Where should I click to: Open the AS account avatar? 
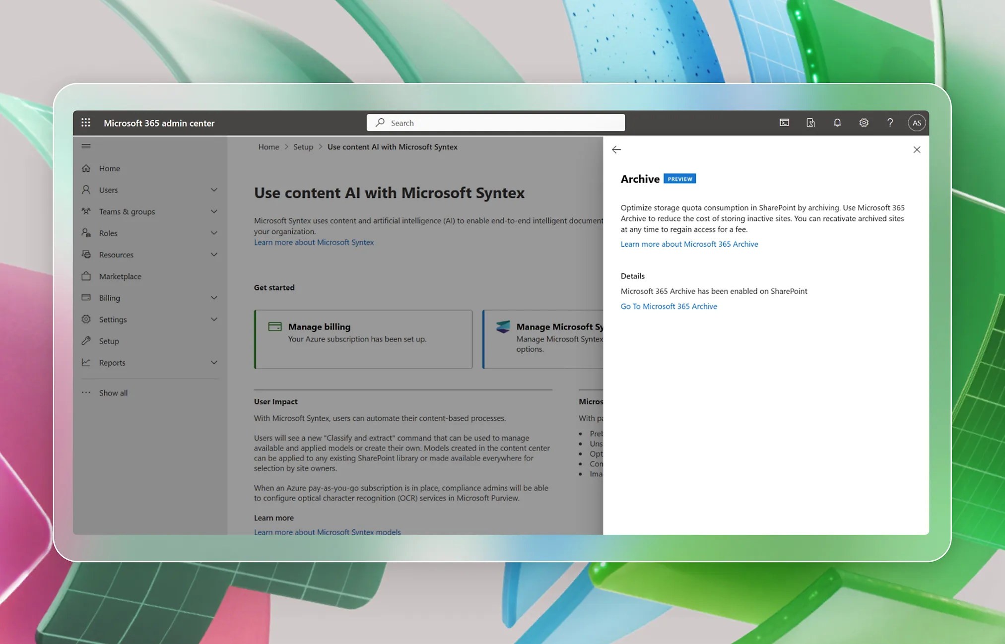(x=916, y=123)
